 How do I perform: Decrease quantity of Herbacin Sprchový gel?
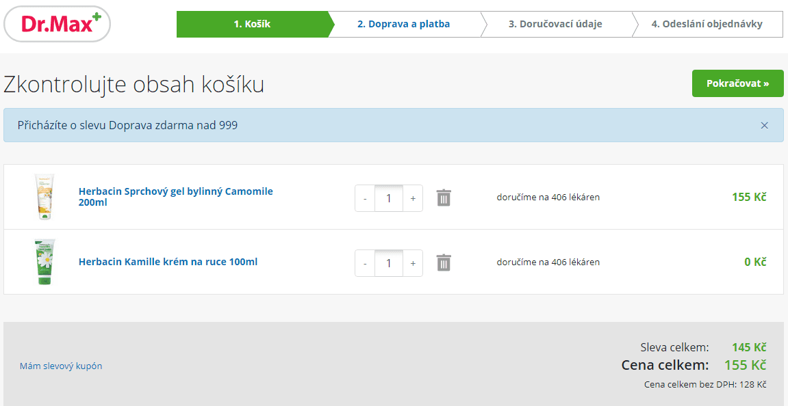click(x=365, y=198)
